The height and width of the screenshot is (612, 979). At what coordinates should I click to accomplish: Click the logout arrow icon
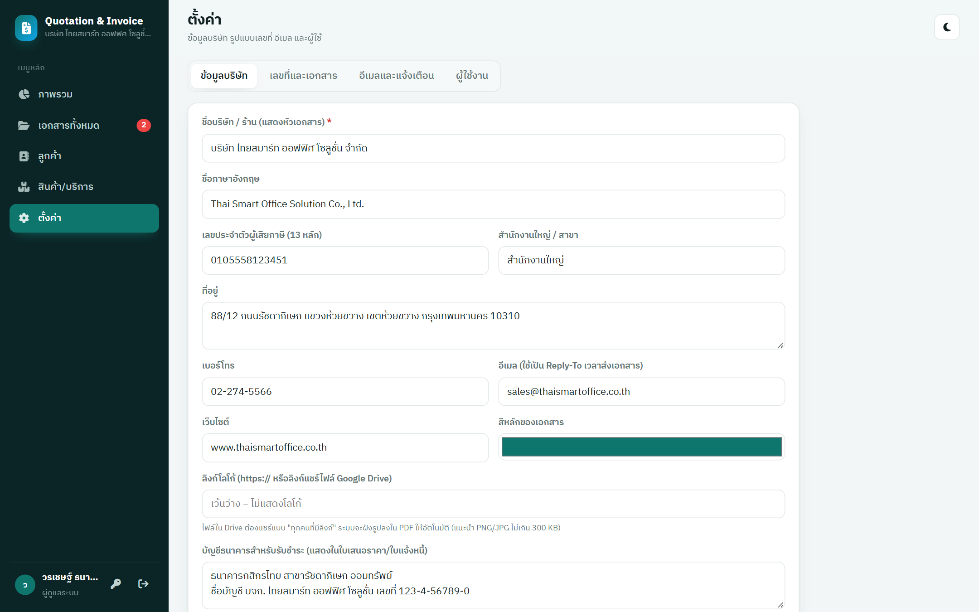[143, 584]
